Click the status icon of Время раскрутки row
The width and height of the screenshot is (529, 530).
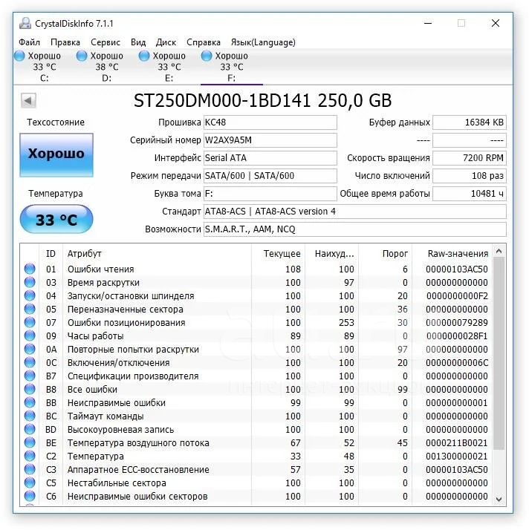click(30, 282)
